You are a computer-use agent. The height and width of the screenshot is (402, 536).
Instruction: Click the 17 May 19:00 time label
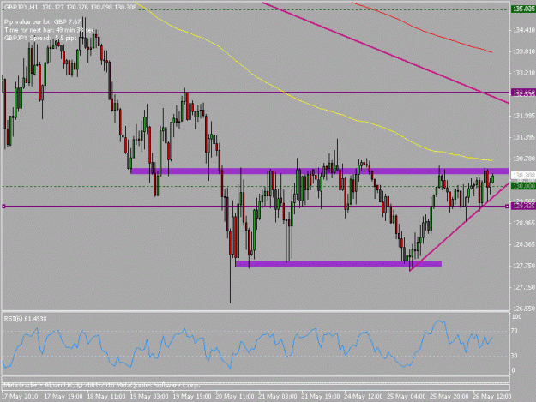click(63, 397)
